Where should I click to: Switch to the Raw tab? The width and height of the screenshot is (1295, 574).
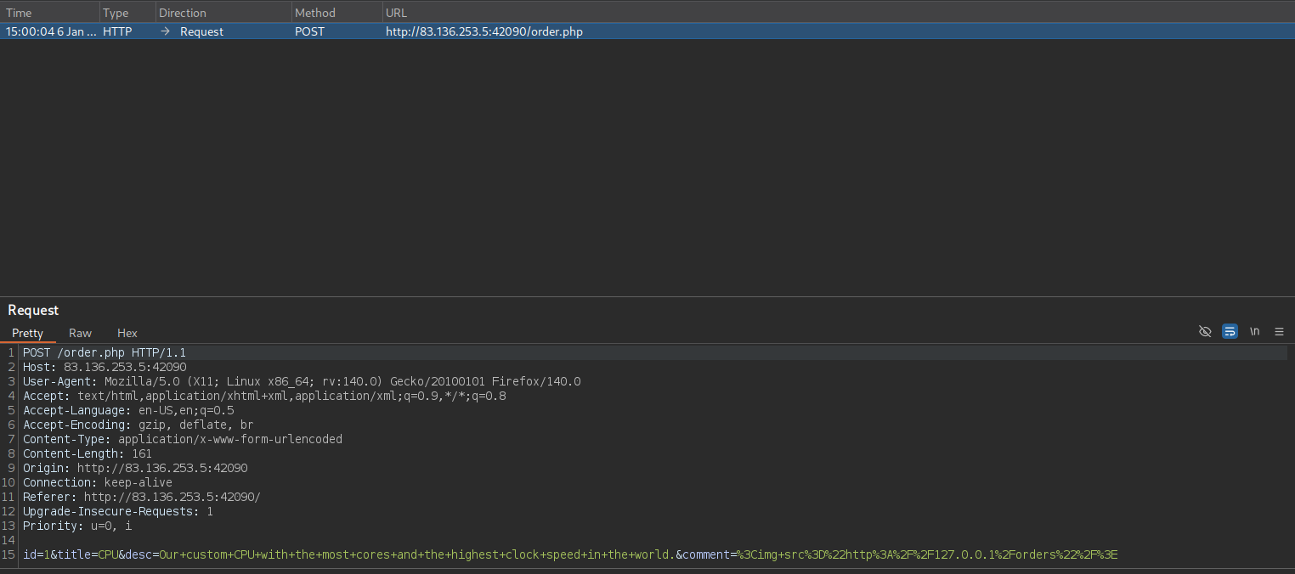tap(80, 333)
